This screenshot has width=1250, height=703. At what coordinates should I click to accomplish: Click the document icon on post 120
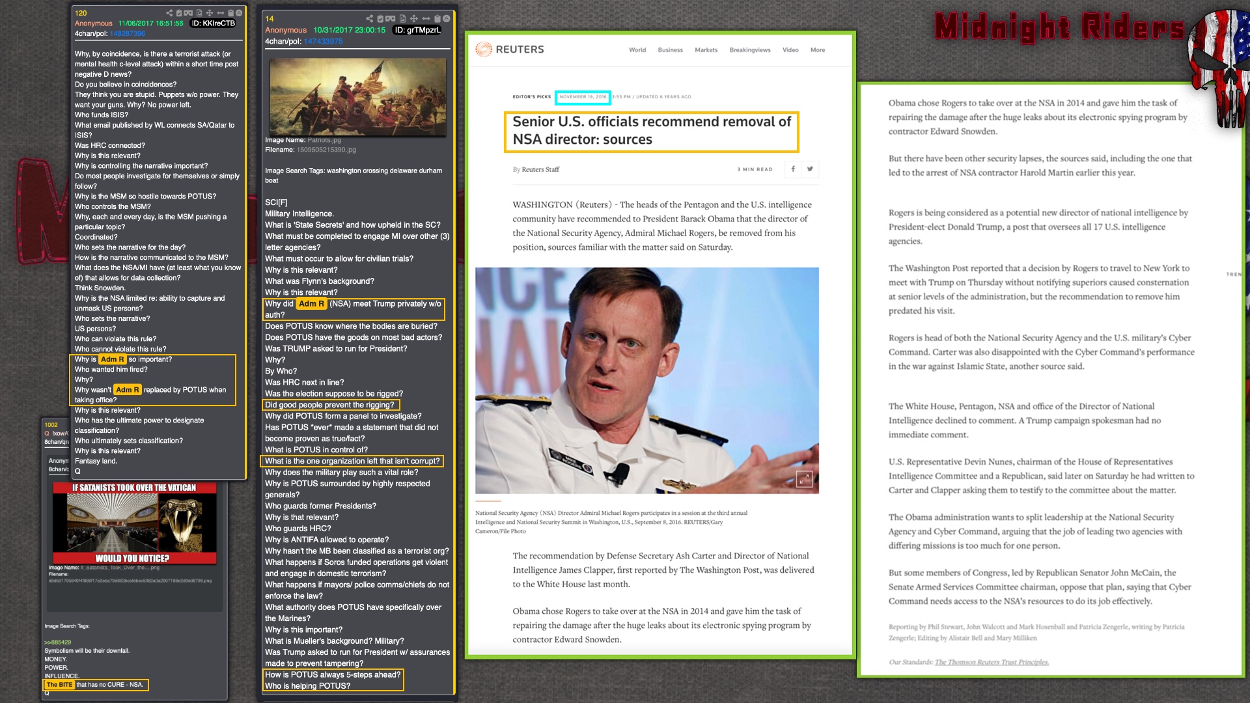[x=199, y=13]
